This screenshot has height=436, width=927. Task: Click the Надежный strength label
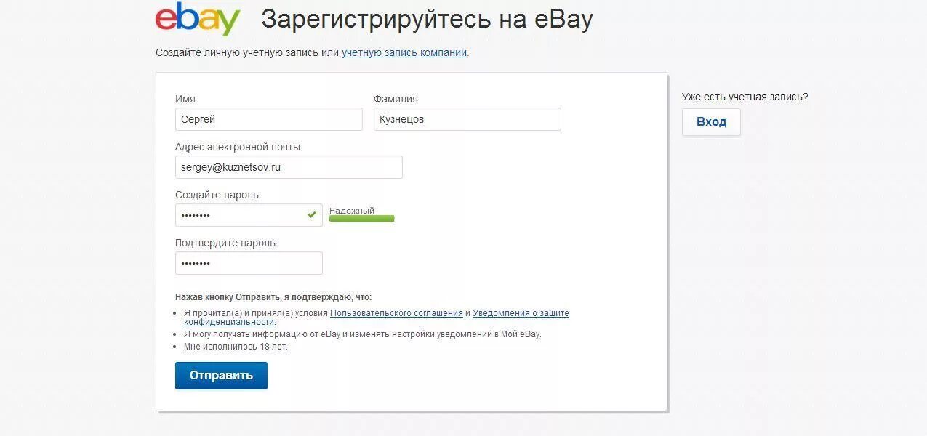click(352, 211)
